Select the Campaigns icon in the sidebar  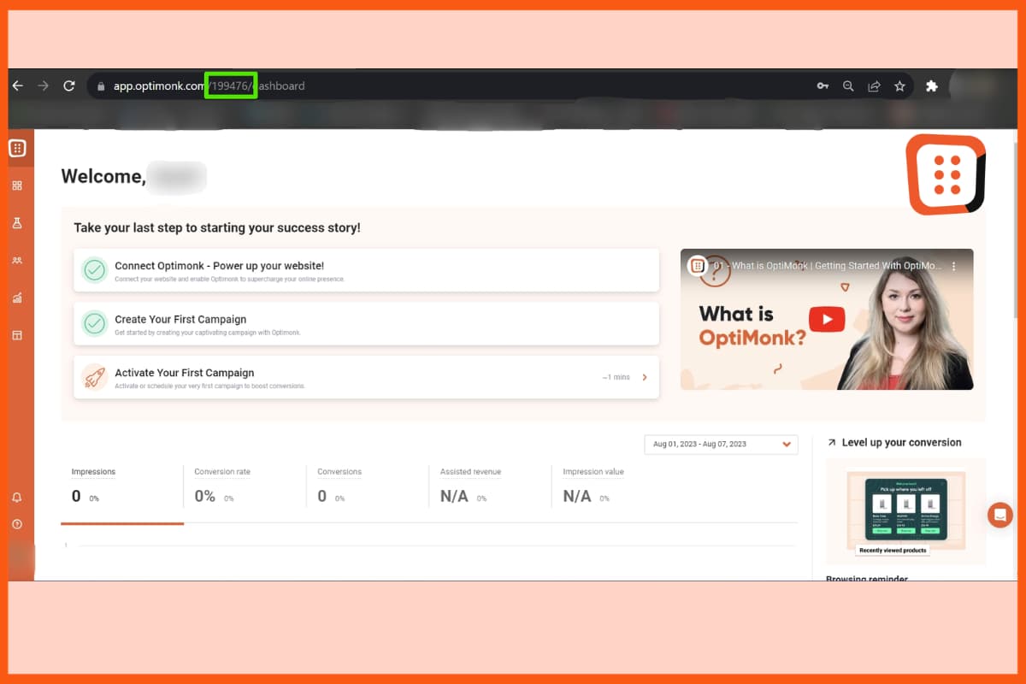[x=17, y=185]
